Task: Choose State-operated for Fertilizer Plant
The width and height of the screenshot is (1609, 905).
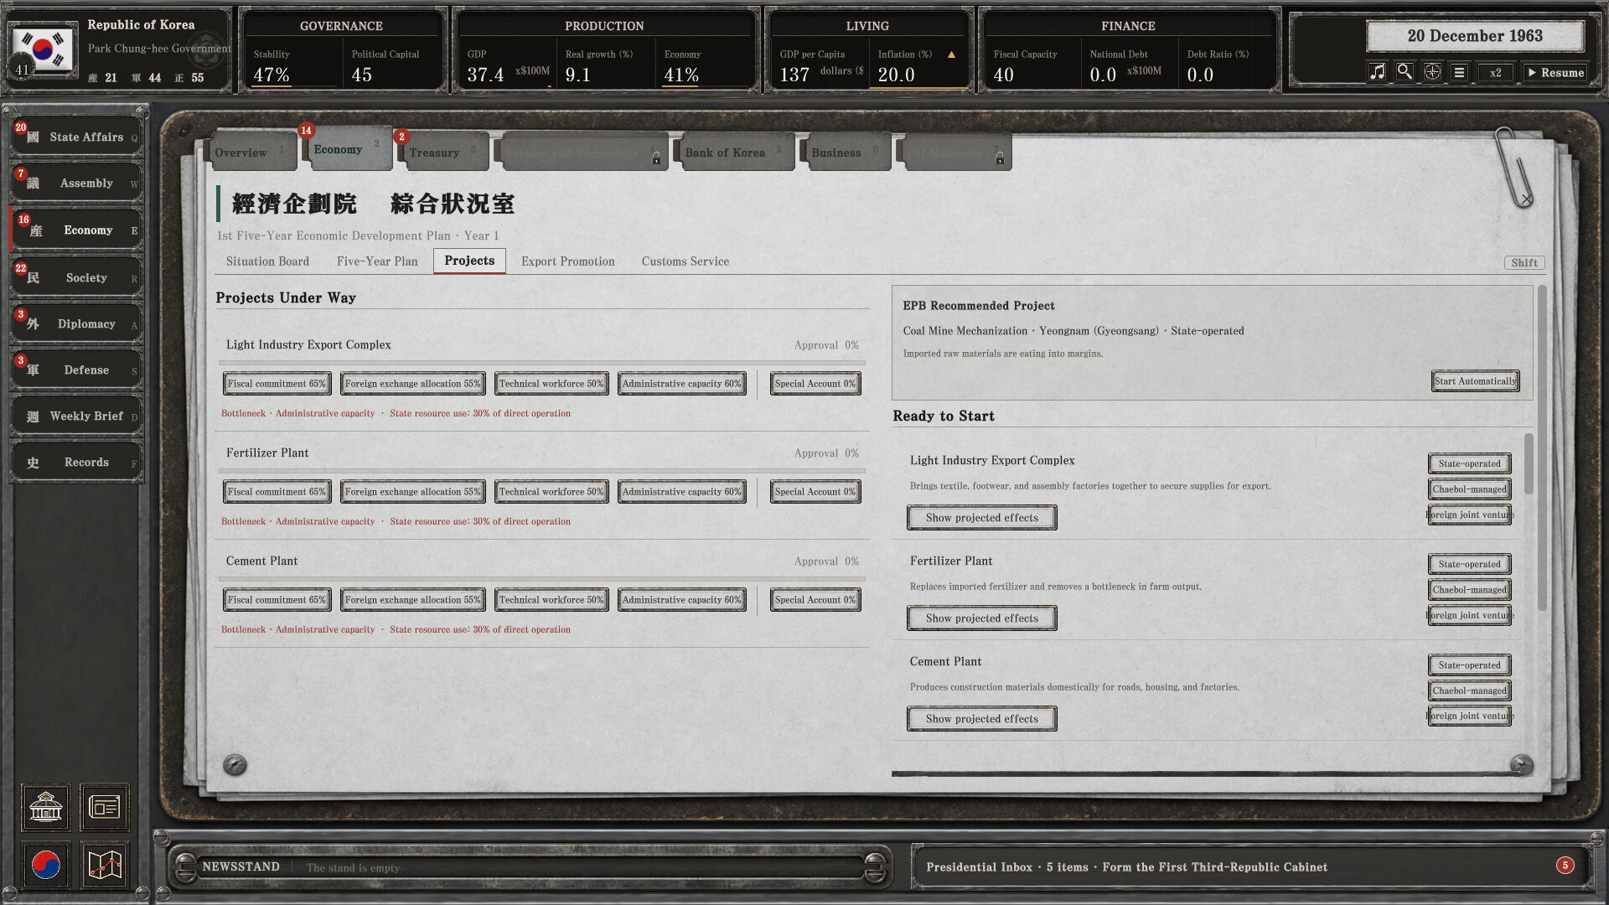Action: tap(1469, 564)
